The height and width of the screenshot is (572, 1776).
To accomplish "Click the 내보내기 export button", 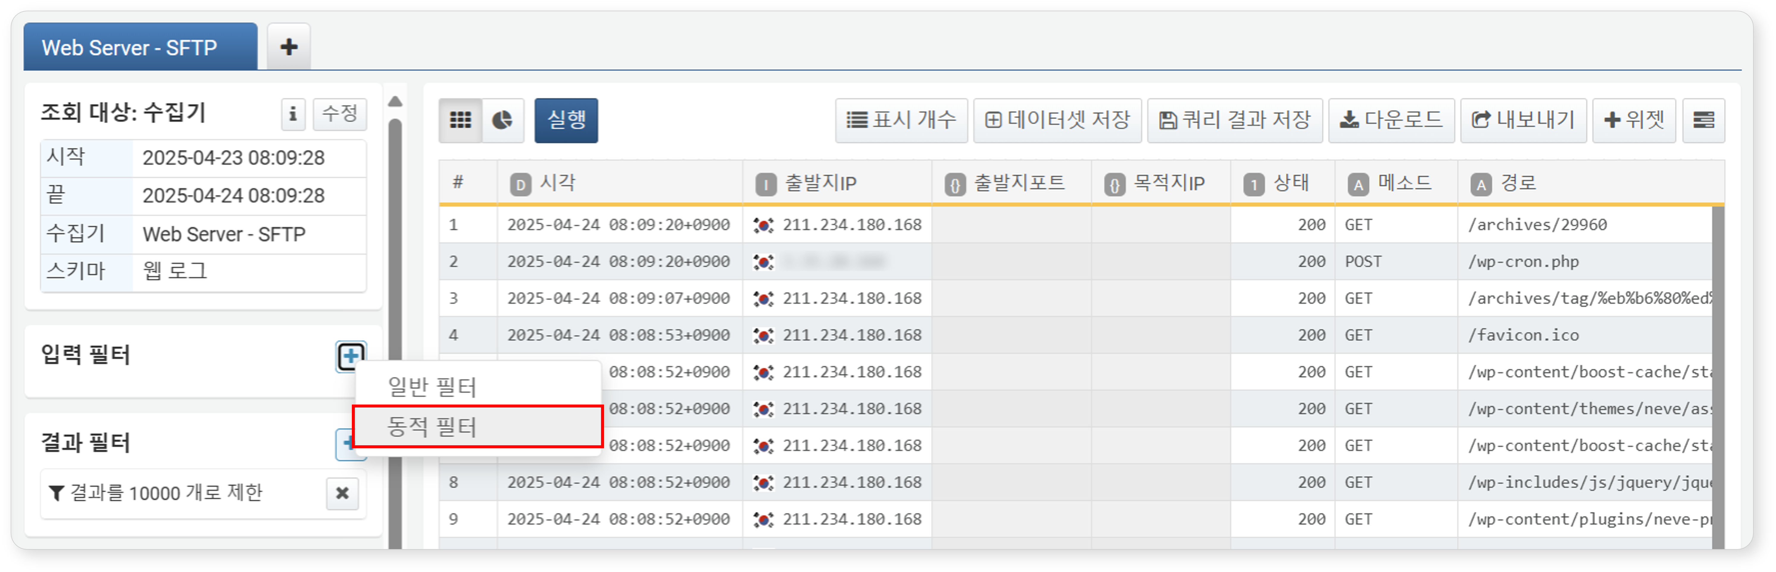I will [1523, 120].
